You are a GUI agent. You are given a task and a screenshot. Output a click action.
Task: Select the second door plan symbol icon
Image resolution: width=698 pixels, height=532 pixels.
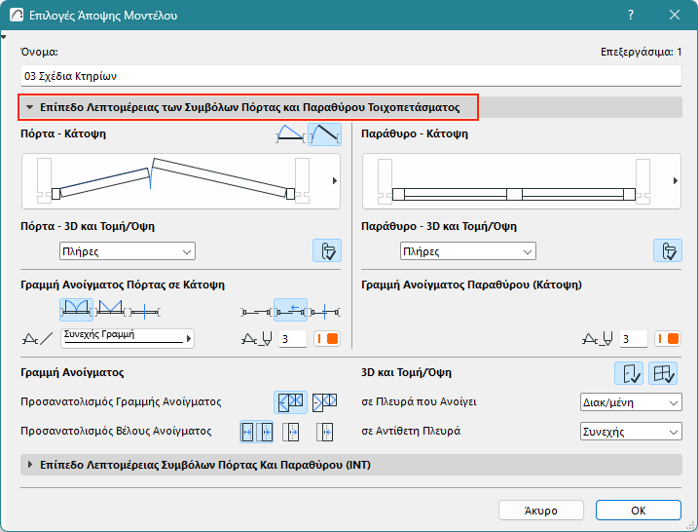324,134
